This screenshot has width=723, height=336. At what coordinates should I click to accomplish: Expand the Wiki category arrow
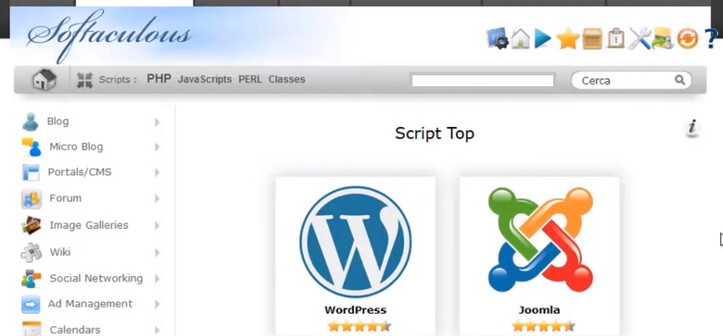pyautogui.click(x=157, y=253)
